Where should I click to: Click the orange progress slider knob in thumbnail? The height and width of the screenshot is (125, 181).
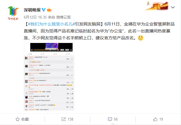[x=50, y=50]
